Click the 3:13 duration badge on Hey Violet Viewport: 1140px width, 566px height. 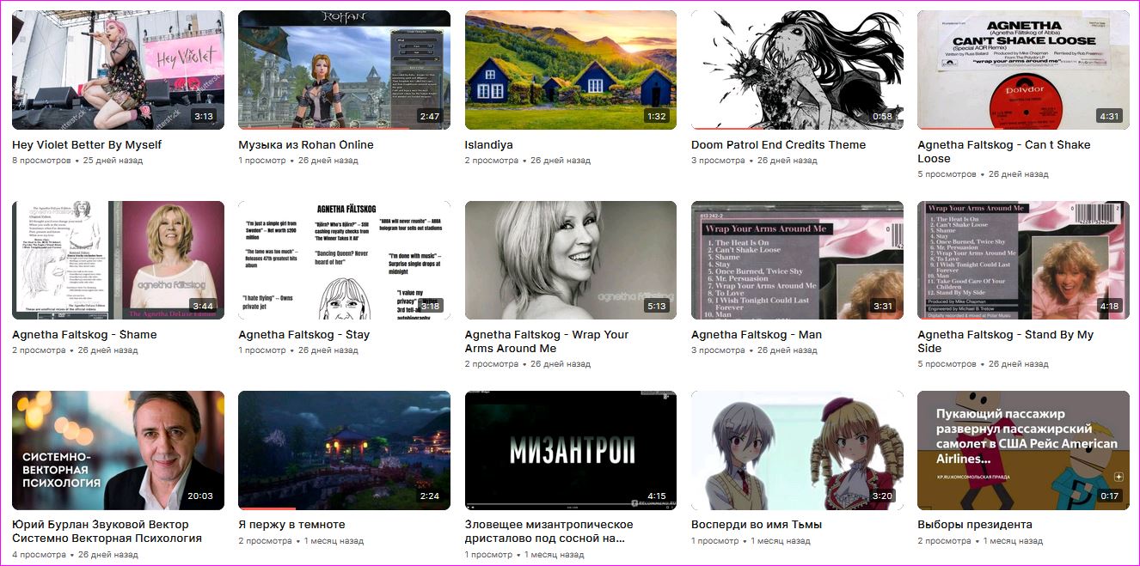coord(204,116)
